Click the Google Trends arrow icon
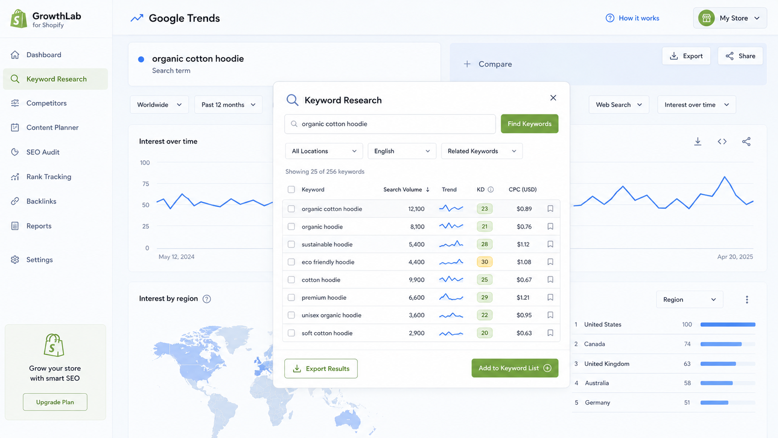 coord(137,18)
